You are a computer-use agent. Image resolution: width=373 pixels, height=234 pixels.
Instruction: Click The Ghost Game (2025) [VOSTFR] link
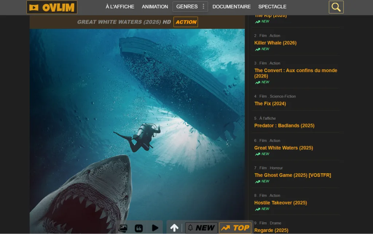point(292,175)
